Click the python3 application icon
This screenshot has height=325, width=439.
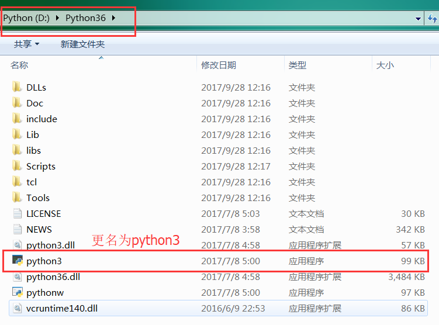tap(18, 260)
